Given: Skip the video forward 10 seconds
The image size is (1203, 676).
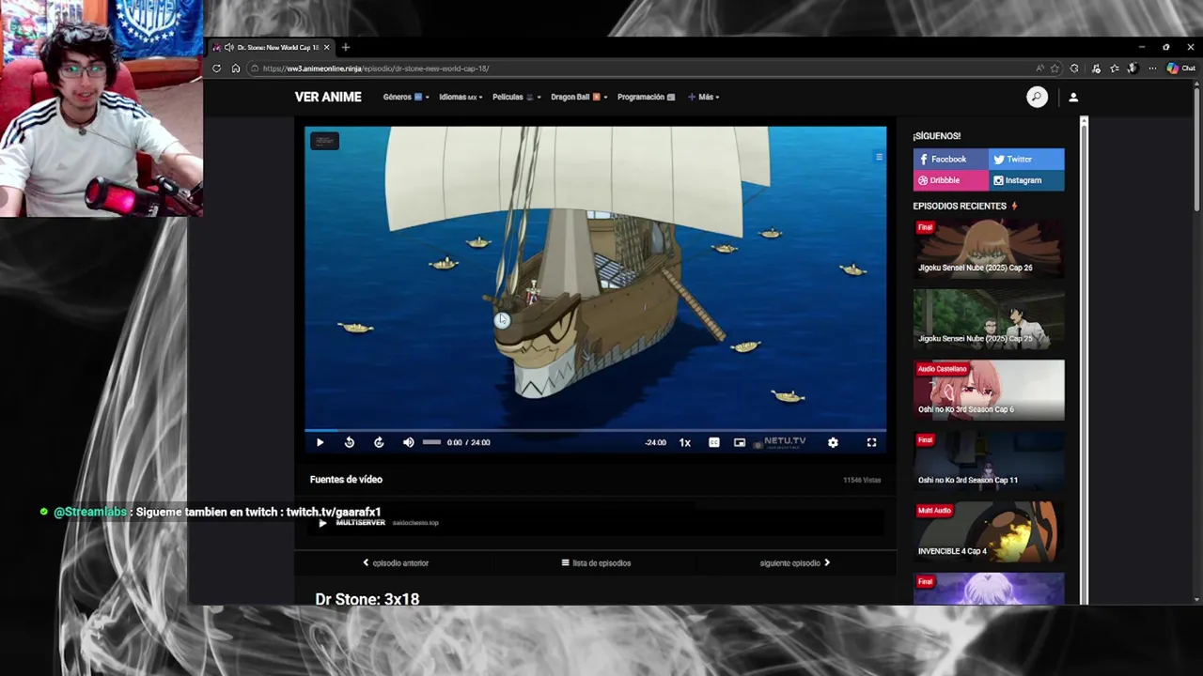Looking at the screenshot, I should point(379,442).
